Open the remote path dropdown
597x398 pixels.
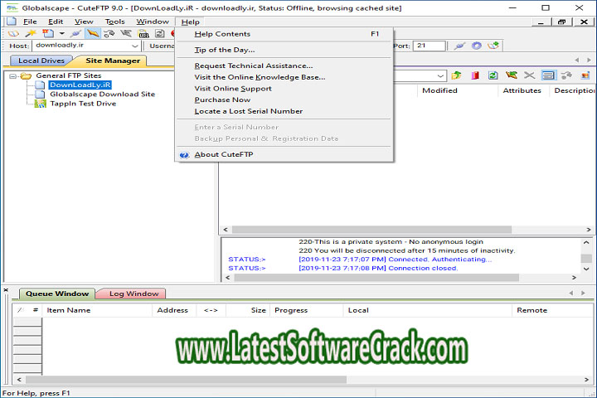pos(442,75)
